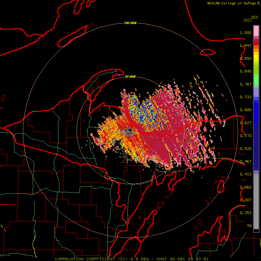
Task: Pick the bright green color bar segment
Action: click(256, 79)
